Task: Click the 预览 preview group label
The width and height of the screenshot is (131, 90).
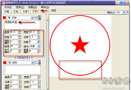Action: pos(54,11)
